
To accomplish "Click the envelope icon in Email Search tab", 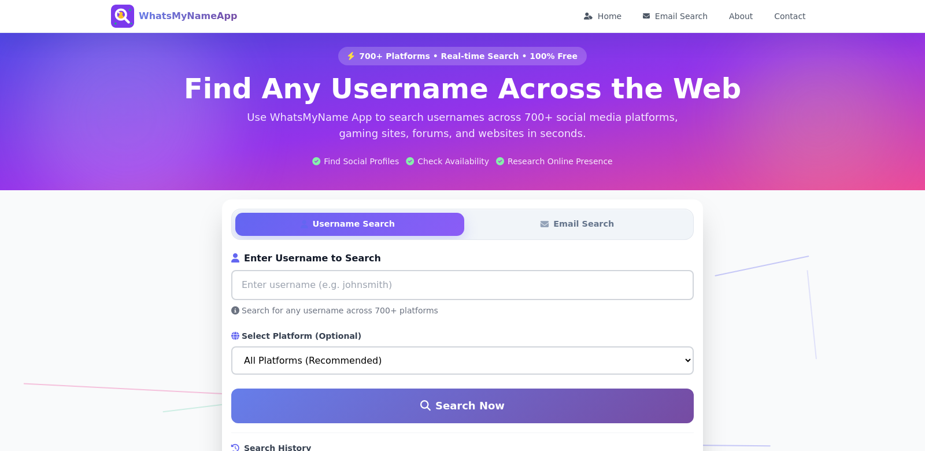I will [x=545, y=224].
